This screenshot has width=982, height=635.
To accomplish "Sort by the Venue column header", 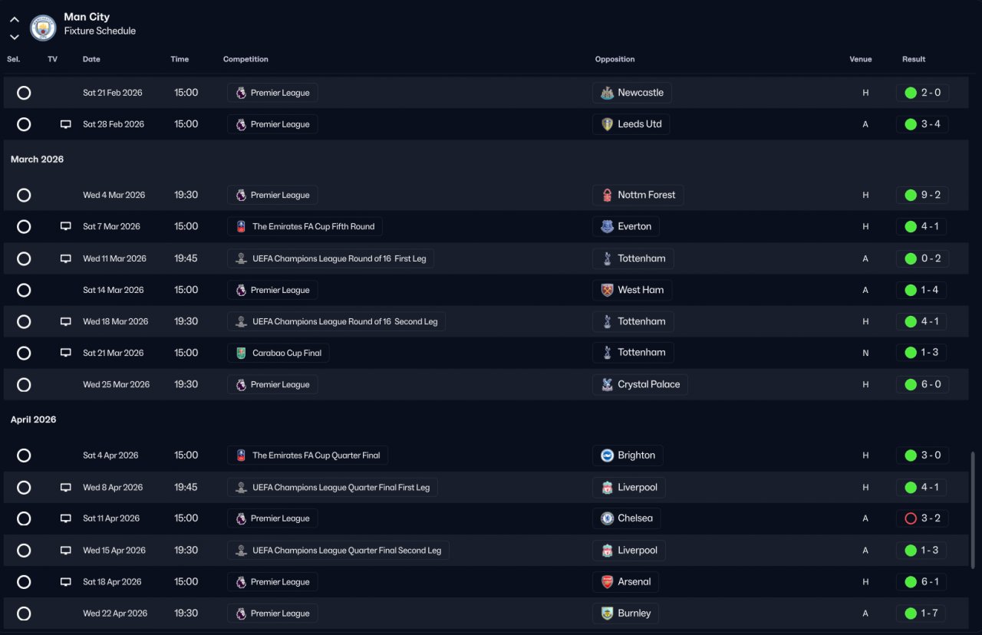I will [861, 59].
